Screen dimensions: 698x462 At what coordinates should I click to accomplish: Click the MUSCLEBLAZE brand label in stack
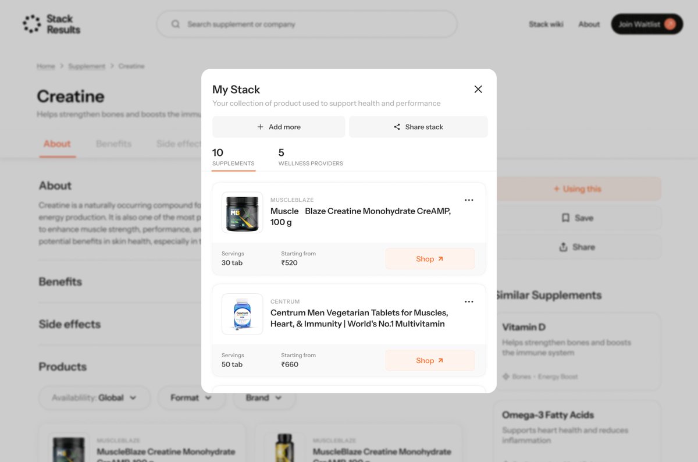tap(292, 200)
